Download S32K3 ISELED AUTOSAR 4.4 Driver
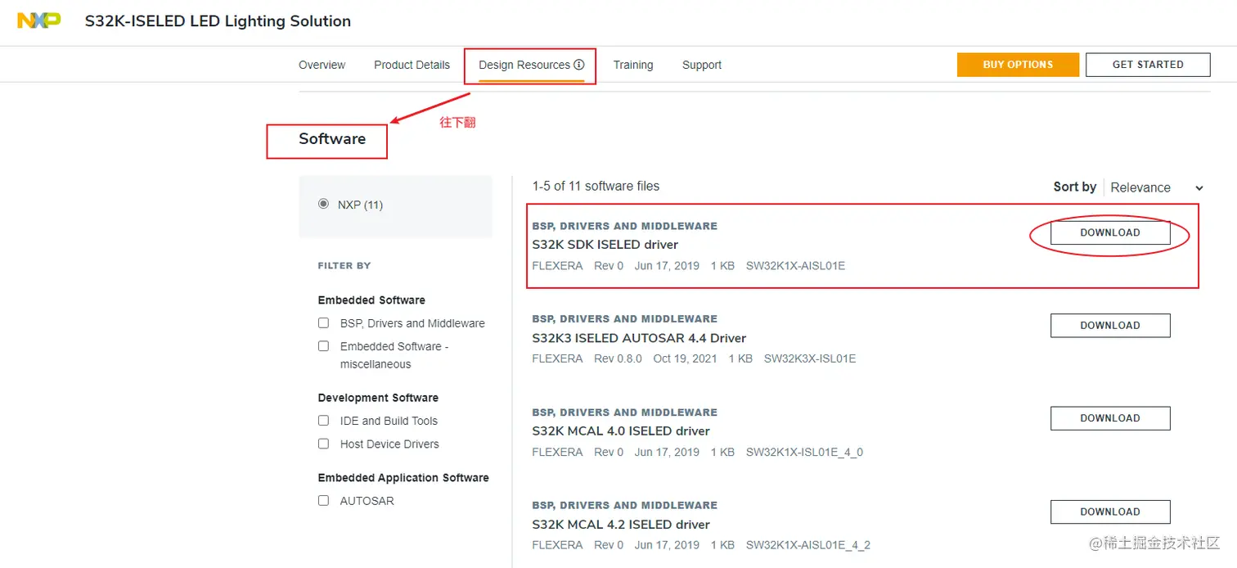 coord(1110,326)
